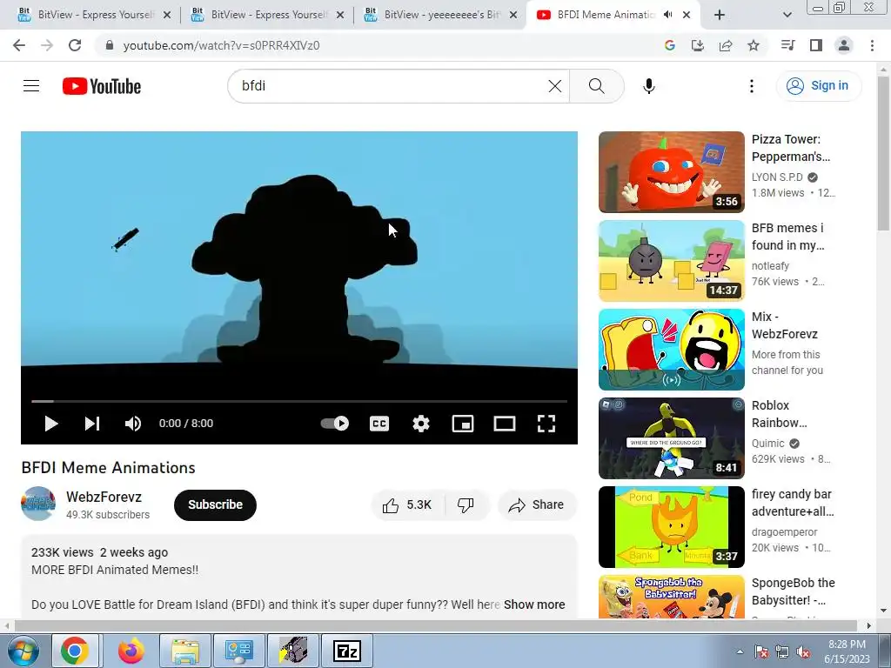Open 7-Zip from the taskbar
891x668 pixels.
(347, 651)
